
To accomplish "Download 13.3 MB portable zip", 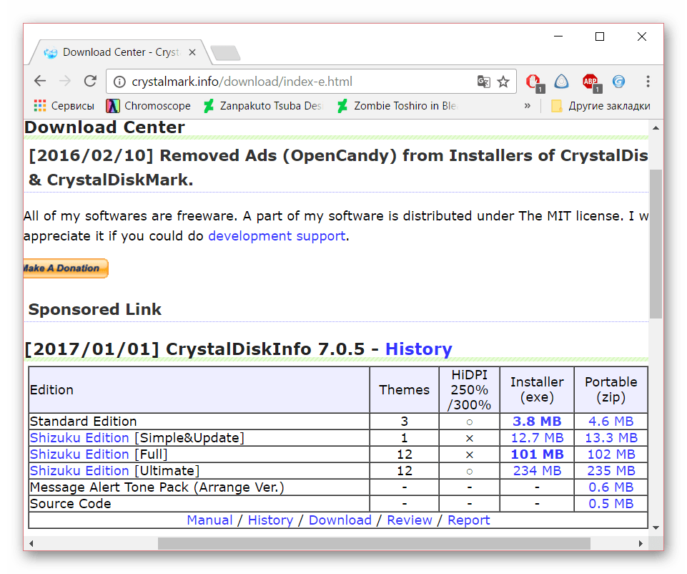I will click(611, 437).
